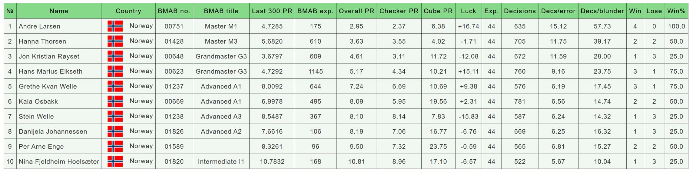
Task: Click the flag in Hans Marius Eikseth's row
Action: click(x=115, y=71)
